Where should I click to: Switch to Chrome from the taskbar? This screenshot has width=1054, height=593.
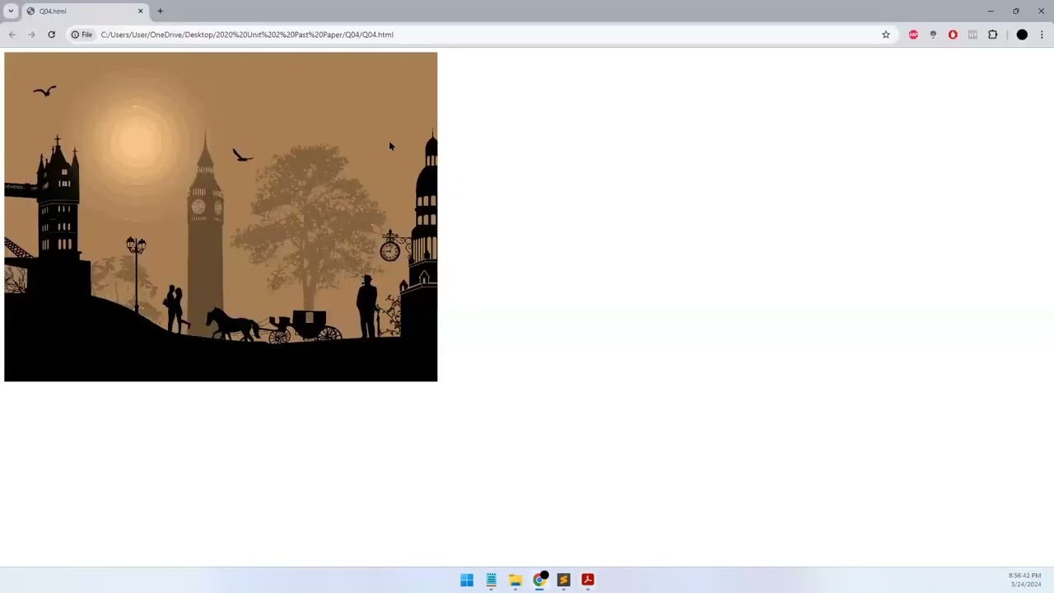tap(539, 580)
